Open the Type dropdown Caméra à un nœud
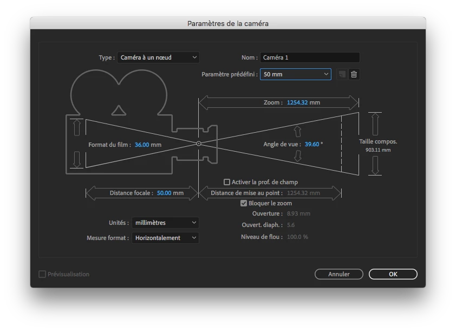Screen dimensions: 456x331 click(159, 57)
